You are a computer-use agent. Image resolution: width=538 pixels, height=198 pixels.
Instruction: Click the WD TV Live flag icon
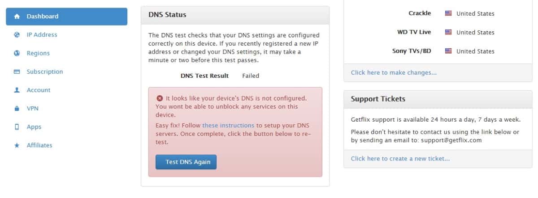(x=448, y=32)
